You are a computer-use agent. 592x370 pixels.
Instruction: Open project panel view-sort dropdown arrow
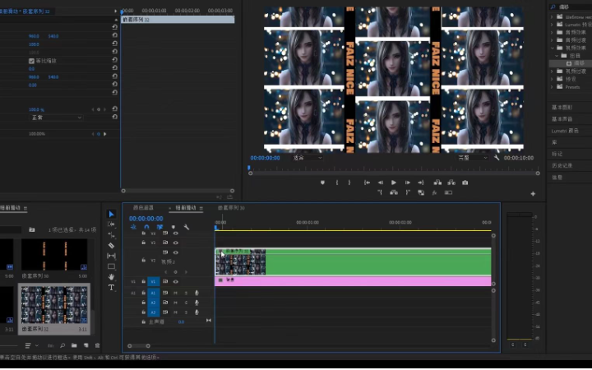(x=37, y=345)
